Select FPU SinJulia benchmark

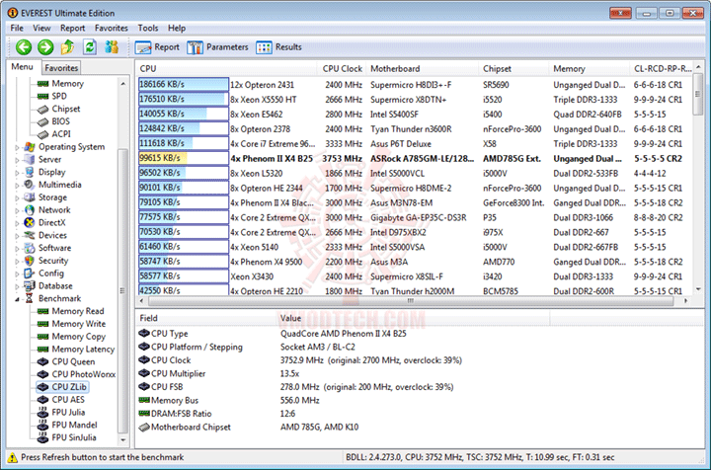click(74, 437)
